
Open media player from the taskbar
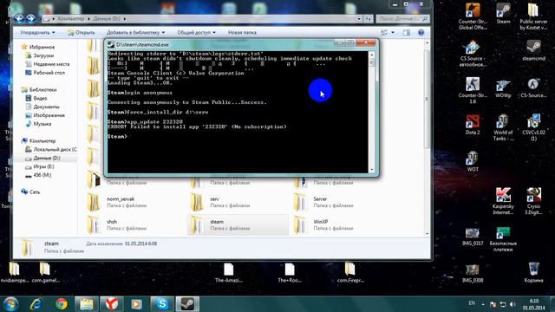[137, 304]
